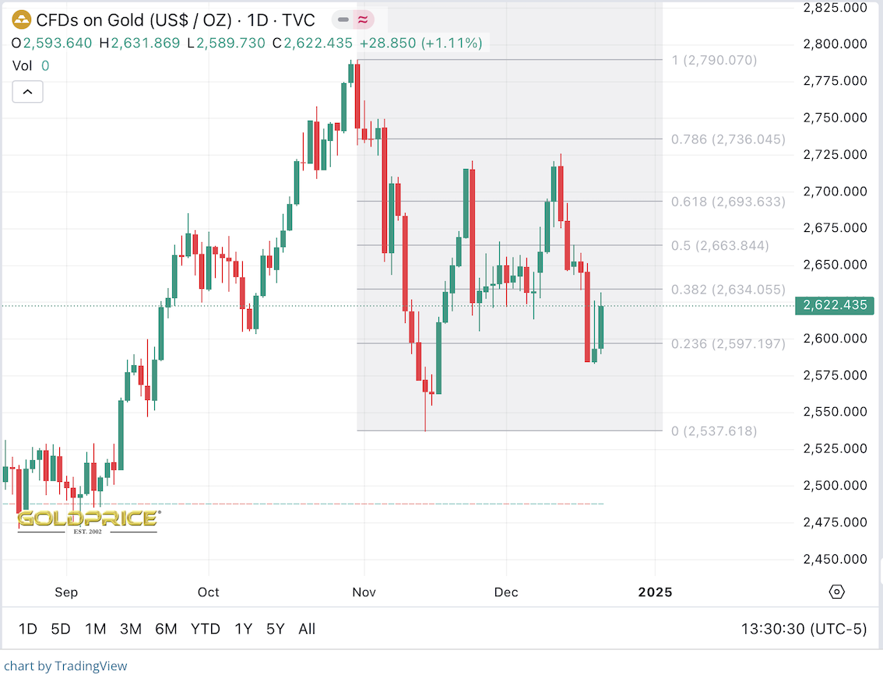
Task: Select the 5D time range
Action: (61, 629)
